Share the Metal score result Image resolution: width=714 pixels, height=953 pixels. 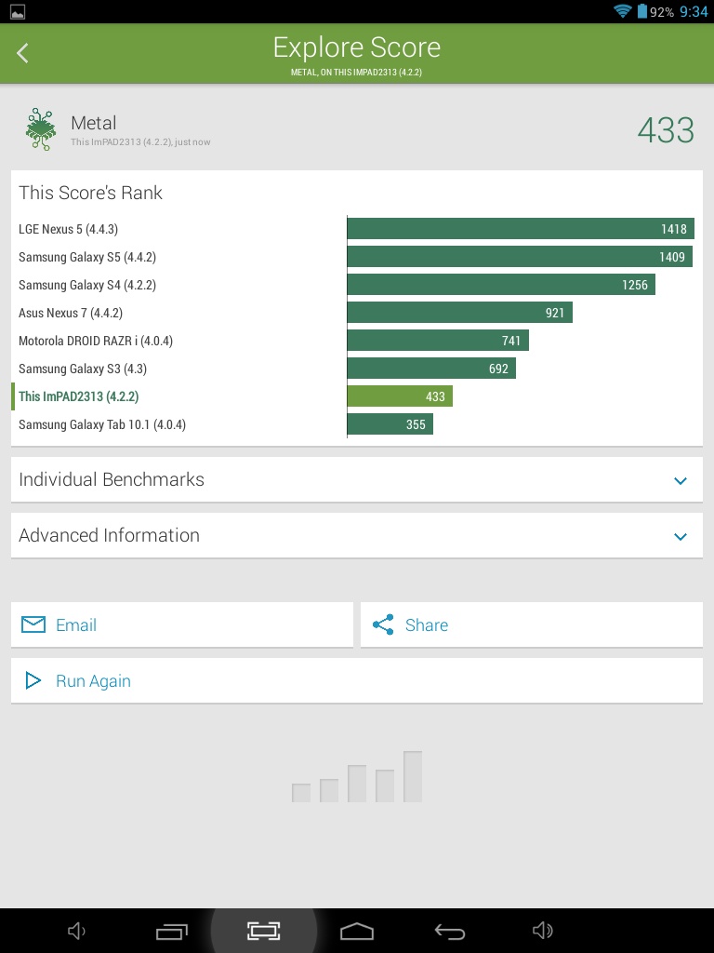531,625
